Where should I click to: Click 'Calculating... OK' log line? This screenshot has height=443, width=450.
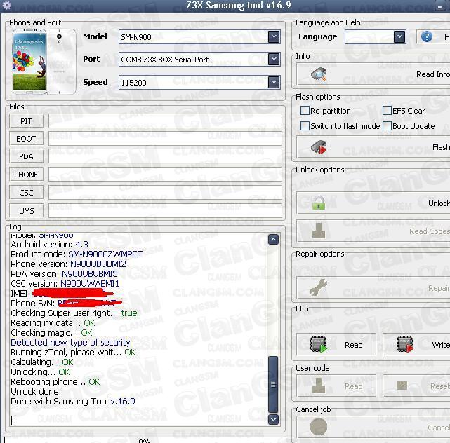42,362
